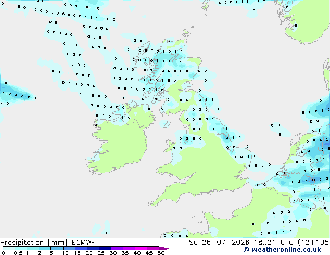Click the "Su 26-07-2026 18..21 UTC (12+105)" date text

coord(259,243)
